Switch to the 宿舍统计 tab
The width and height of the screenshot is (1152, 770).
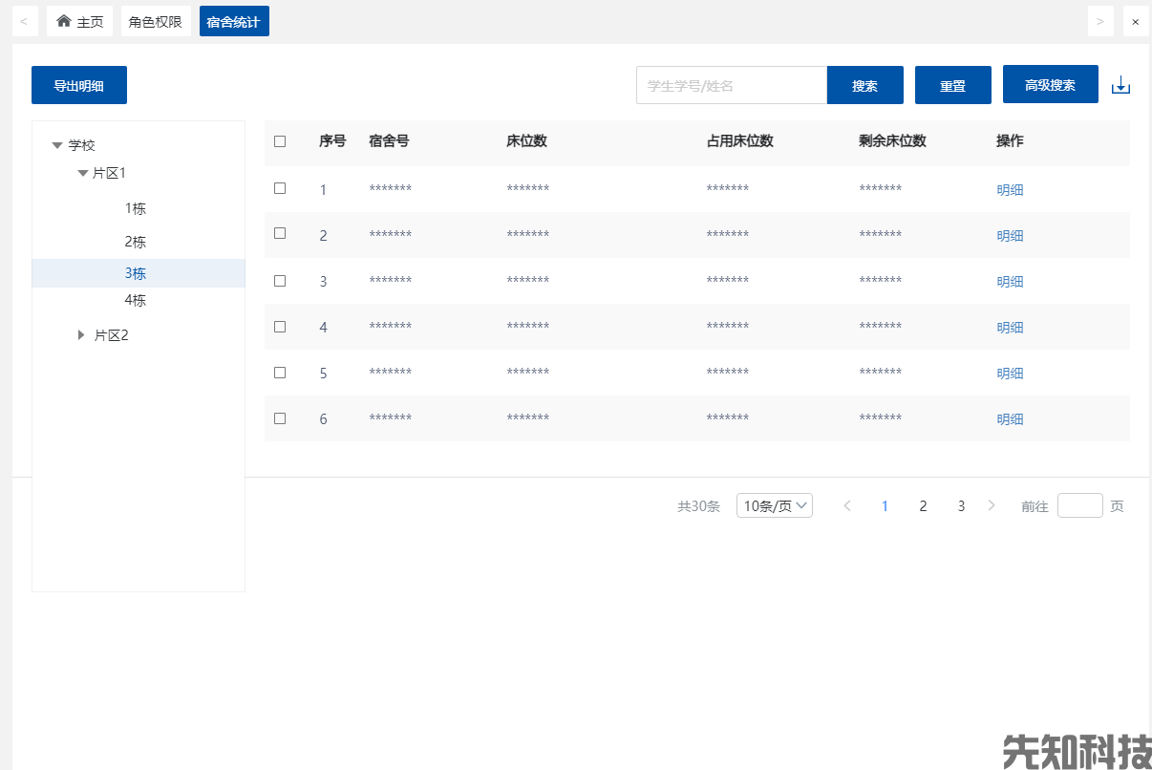[x=234, y=21]
